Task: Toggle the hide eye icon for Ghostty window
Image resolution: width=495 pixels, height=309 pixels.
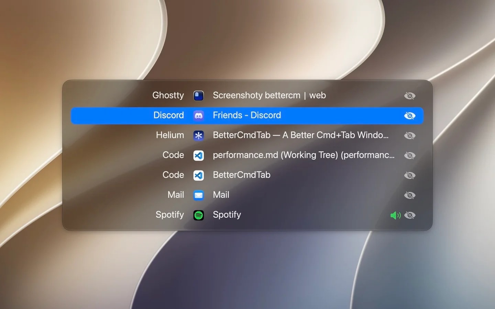Action: 410,96
